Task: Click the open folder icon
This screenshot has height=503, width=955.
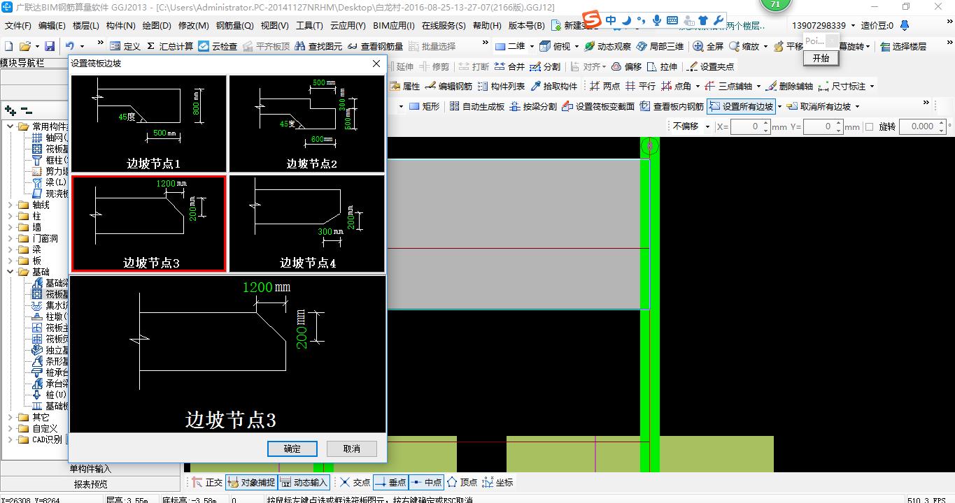Action: pos(24,46)
